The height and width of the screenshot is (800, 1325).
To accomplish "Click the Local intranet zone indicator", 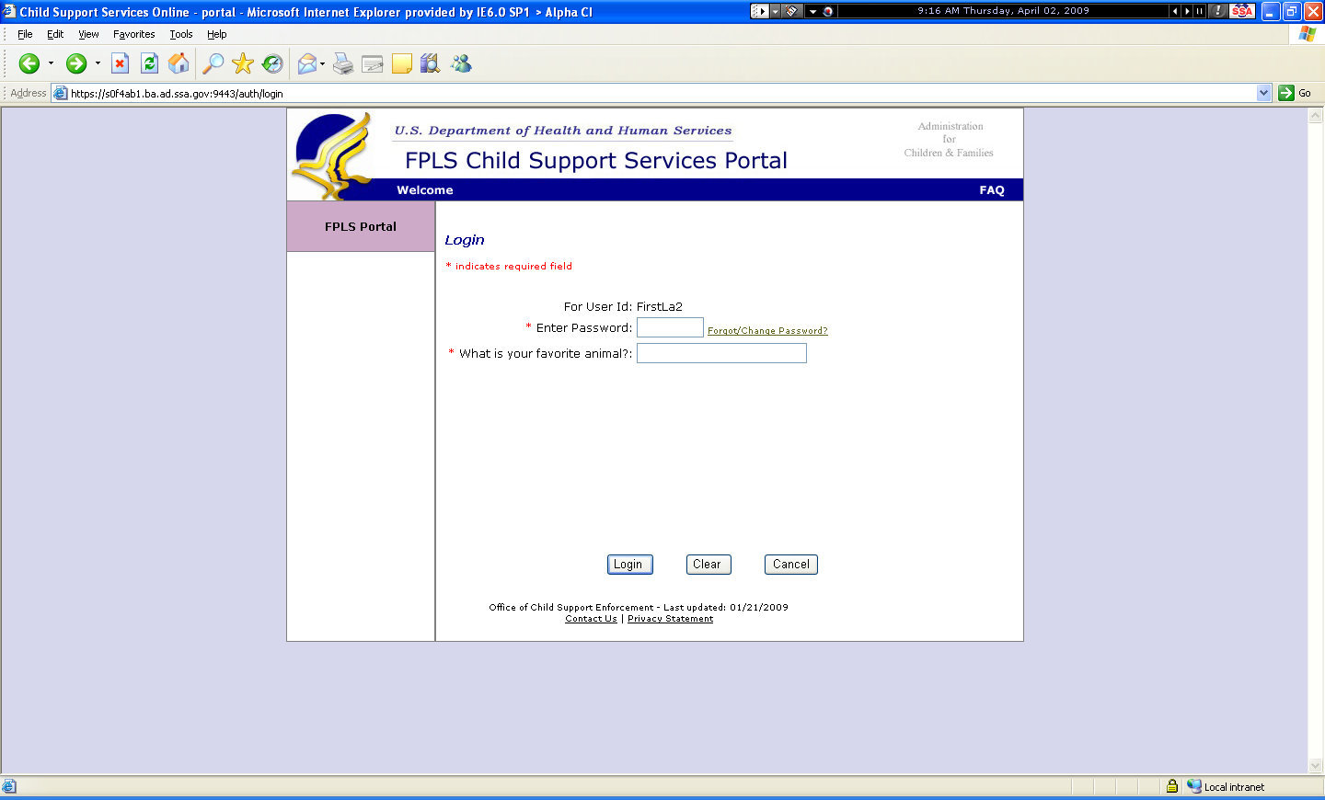I will click(x=1226, y=786).
